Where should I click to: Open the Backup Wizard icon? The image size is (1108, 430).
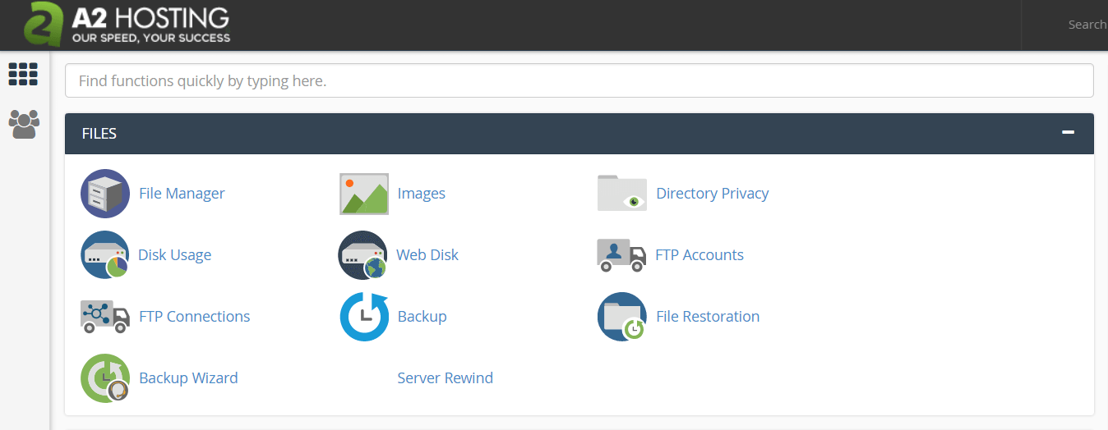[105, 378]
